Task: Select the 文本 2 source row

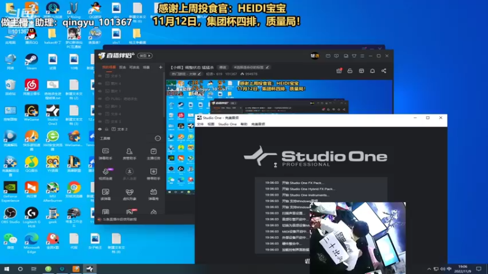Action: click(131, 129)
